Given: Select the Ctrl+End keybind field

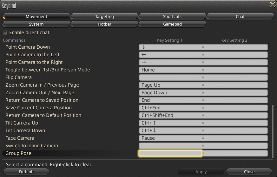Looking at the screenshot, I should click(171, 108).
